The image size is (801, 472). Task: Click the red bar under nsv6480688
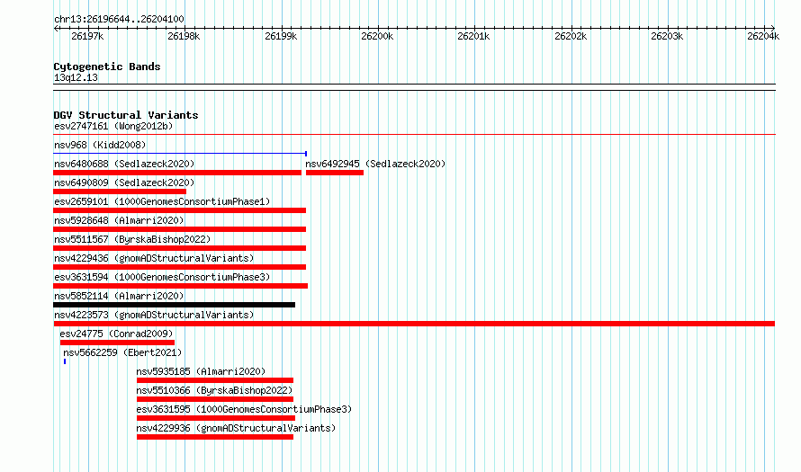(177, 173)
